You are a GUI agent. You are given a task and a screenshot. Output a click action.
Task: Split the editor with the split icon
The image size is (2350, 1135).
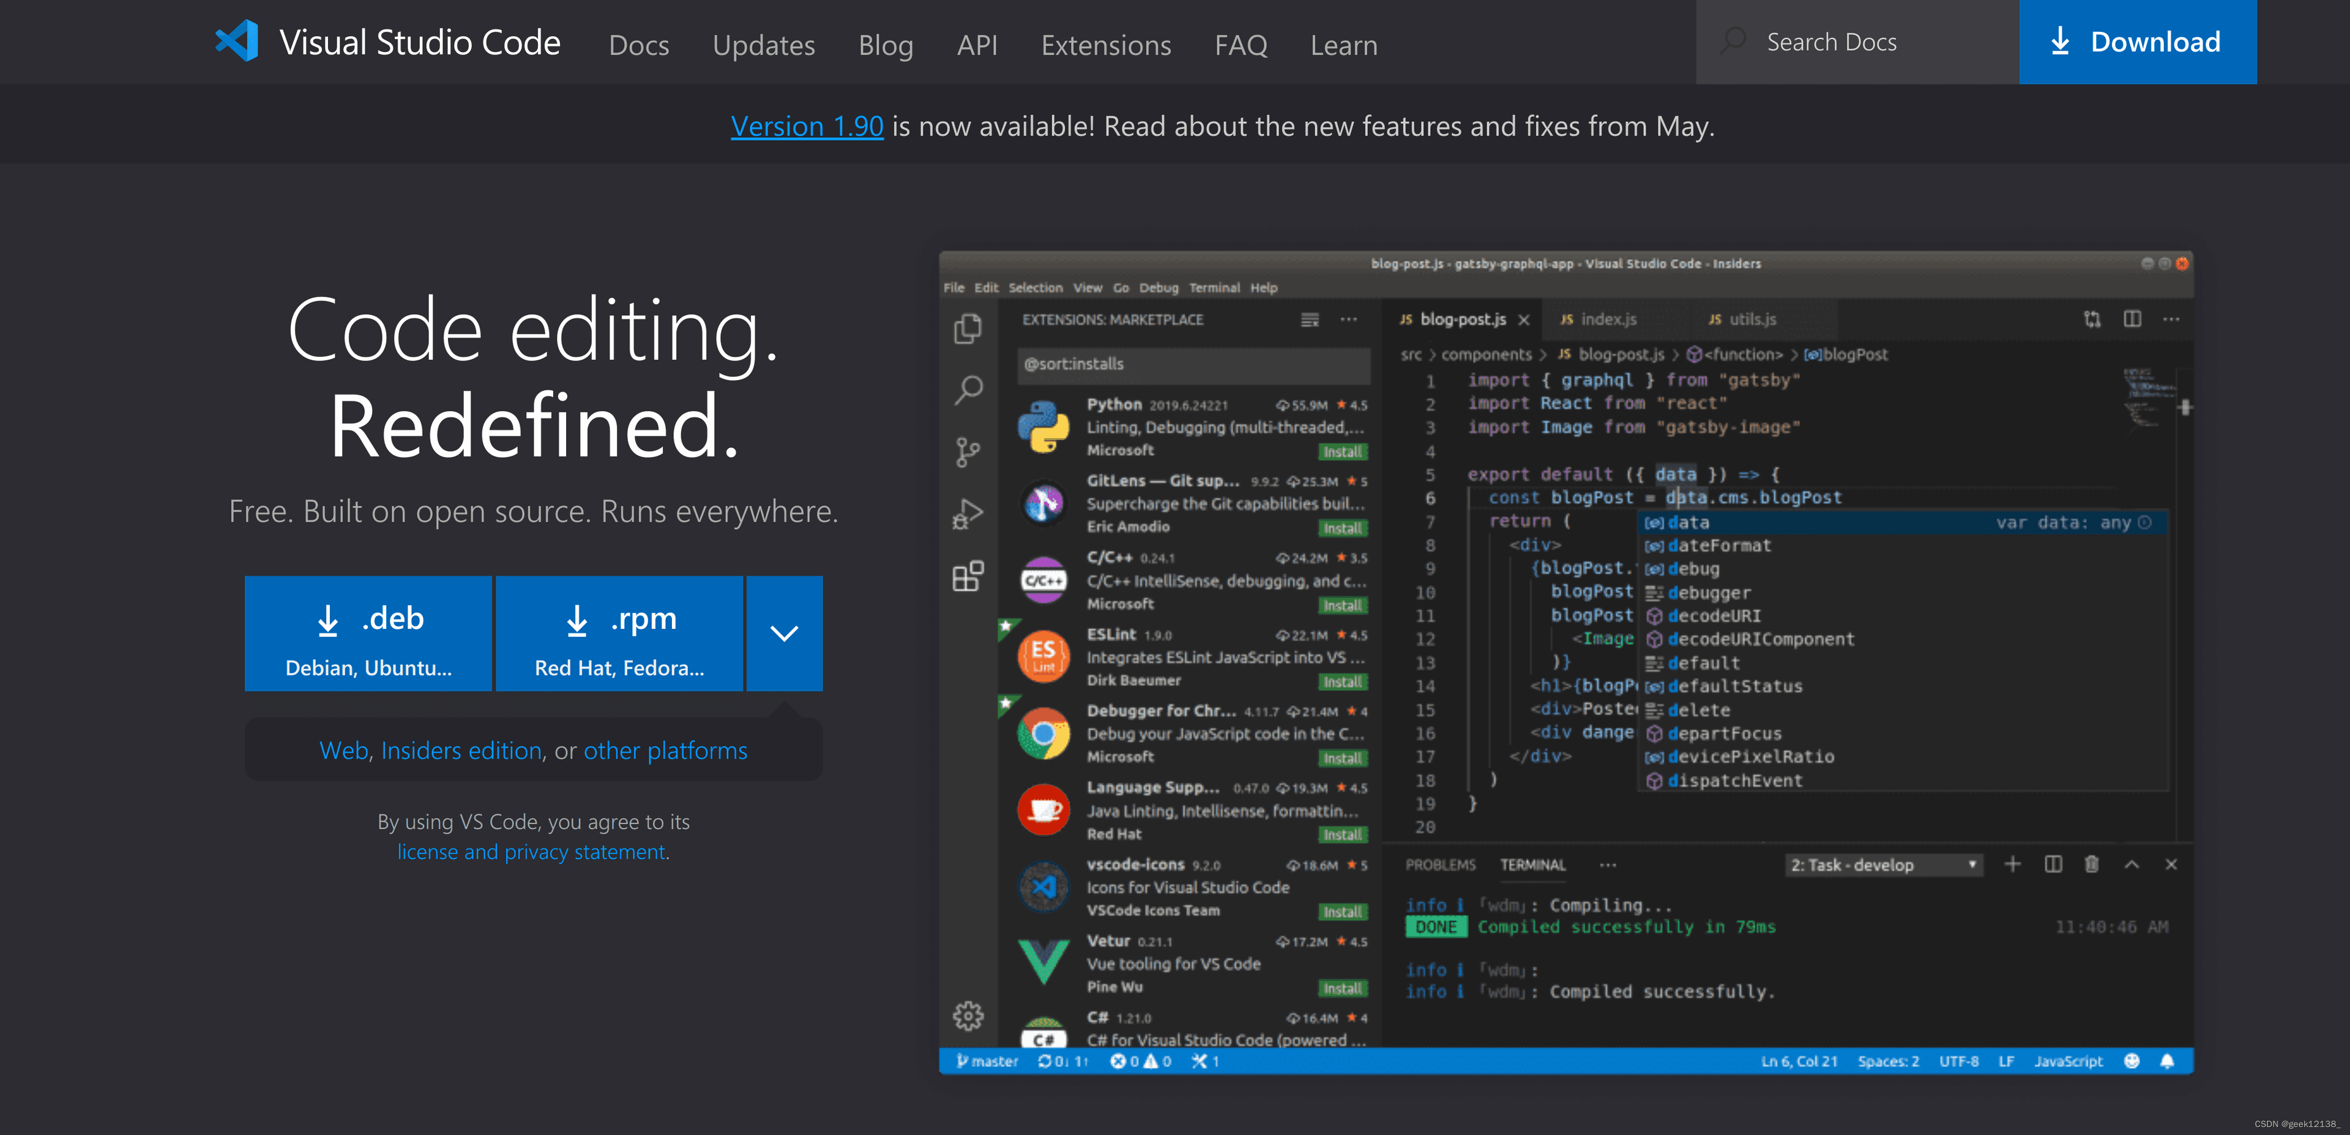[2132, 319]
